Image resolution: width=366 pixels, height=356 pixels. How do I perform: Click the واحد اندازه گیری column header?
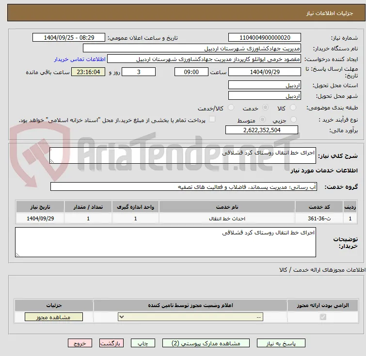(x=135, y=207)
